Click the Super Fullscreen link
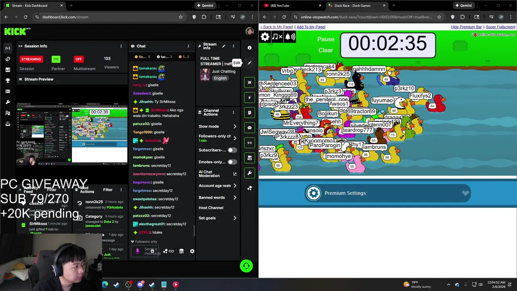 pos(500,27)
